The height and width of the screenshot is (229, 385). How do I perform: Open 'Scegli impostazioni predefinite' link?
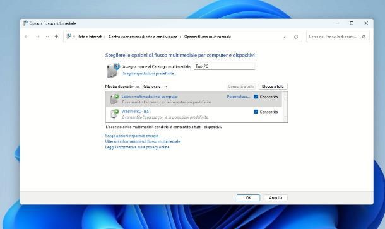tap(150, 73)
